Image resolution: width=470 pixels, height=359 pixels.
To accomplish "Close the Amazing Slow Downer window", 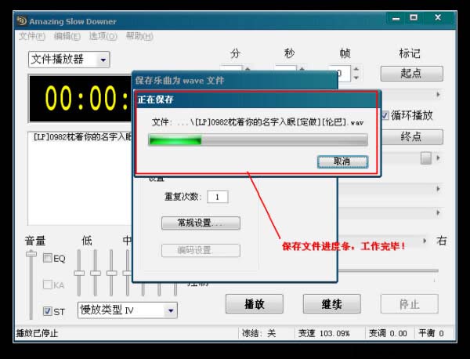I will coord(438,18).
